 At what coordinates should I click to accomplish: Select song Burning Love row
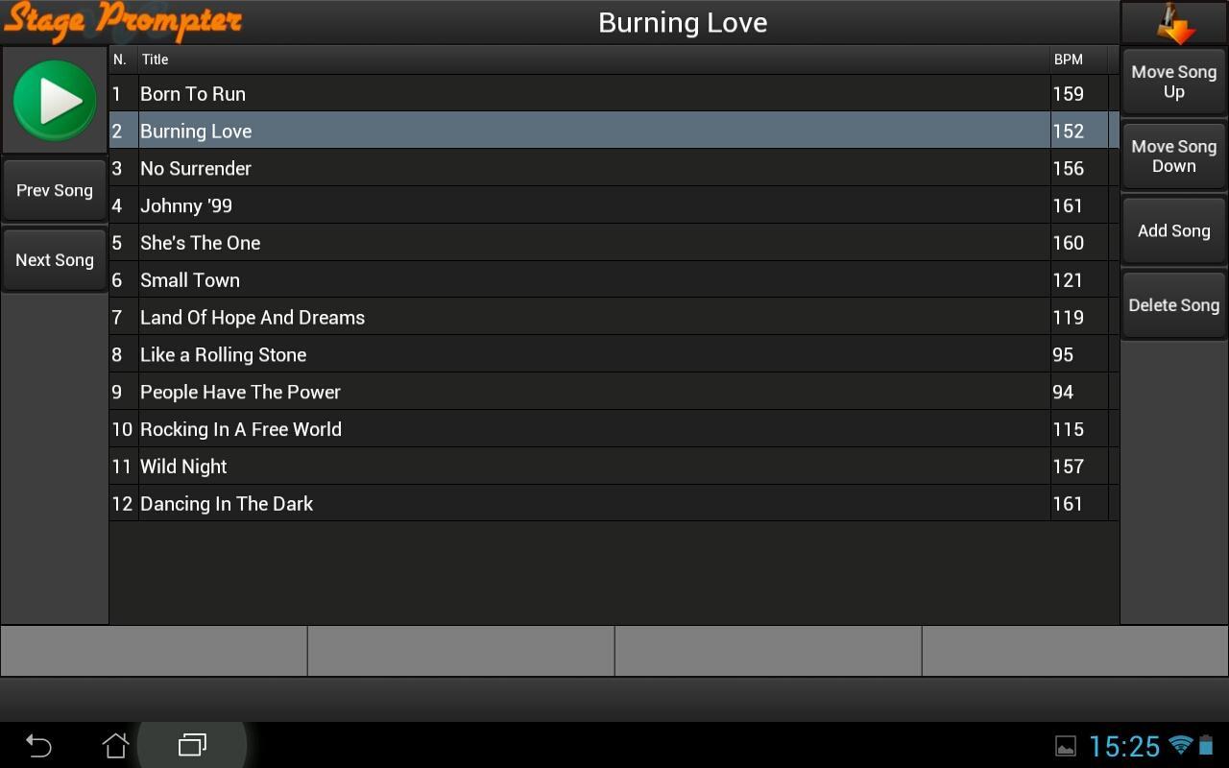click(x=614, y=131)
